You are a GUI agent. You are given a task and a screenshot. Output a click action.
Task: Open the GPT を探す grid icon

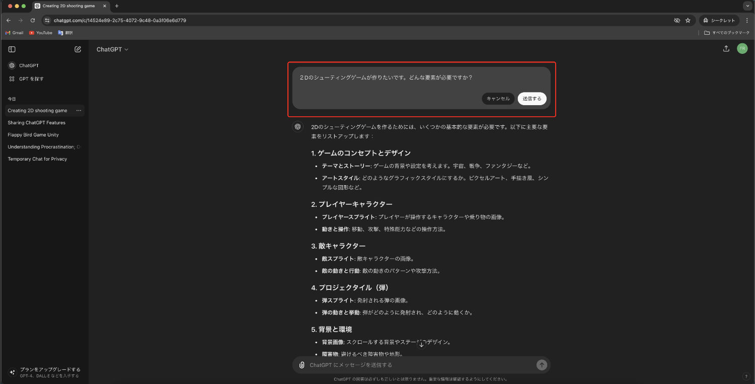[x=12, y=79]
